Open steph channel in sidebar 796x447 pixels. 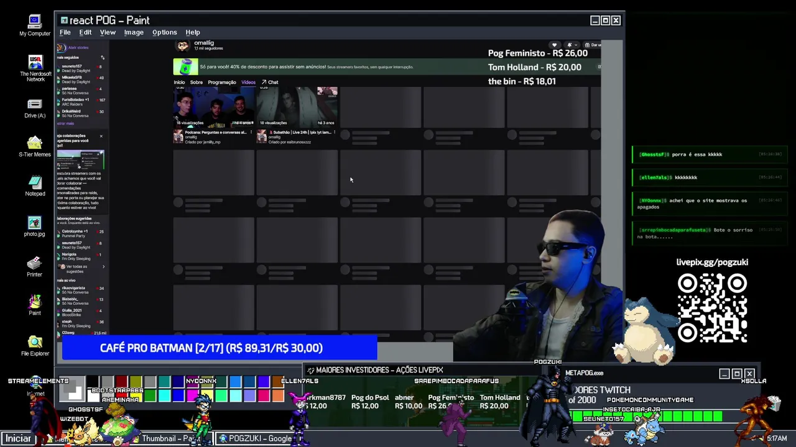click(81, 323)
